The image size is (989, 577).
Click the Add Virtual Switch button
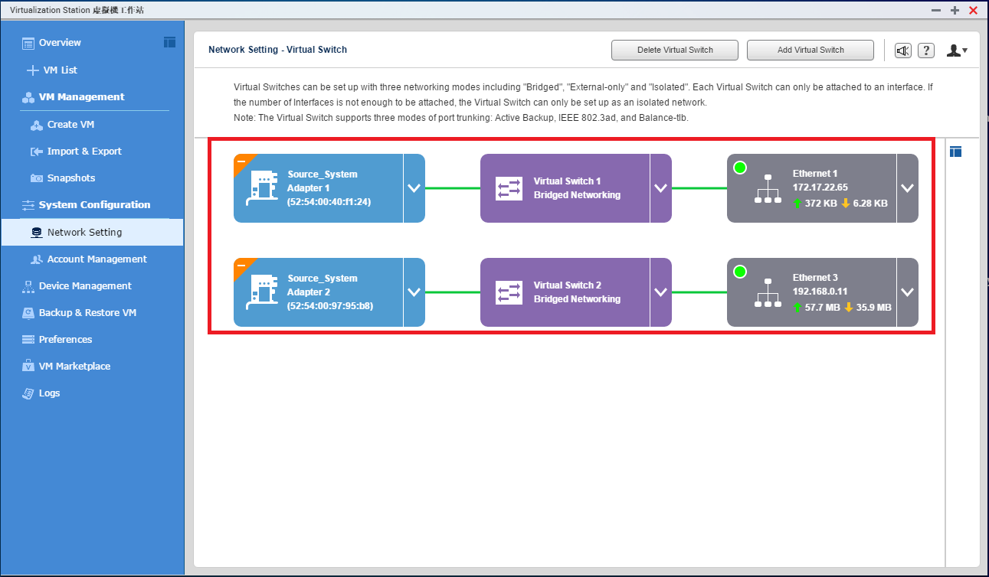(810, 51)
